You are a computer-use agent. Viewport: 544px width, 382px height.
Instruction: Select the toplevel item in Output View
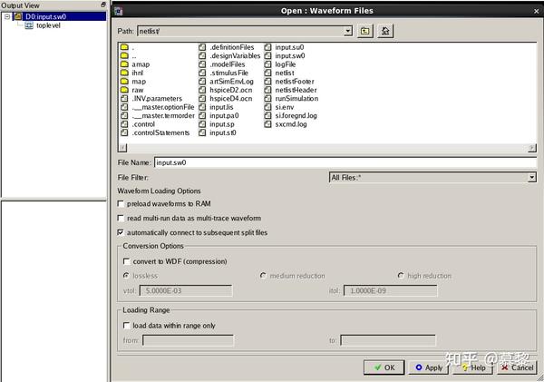[48, 25]
